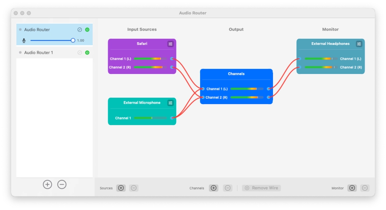Click the Monitor label in bottom bar
This screenshot has height=210, width=386.
(337, 188)
